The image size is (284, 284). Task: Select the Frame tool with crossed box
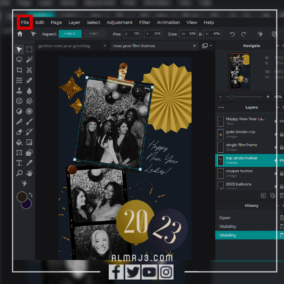tap(19, 153)
